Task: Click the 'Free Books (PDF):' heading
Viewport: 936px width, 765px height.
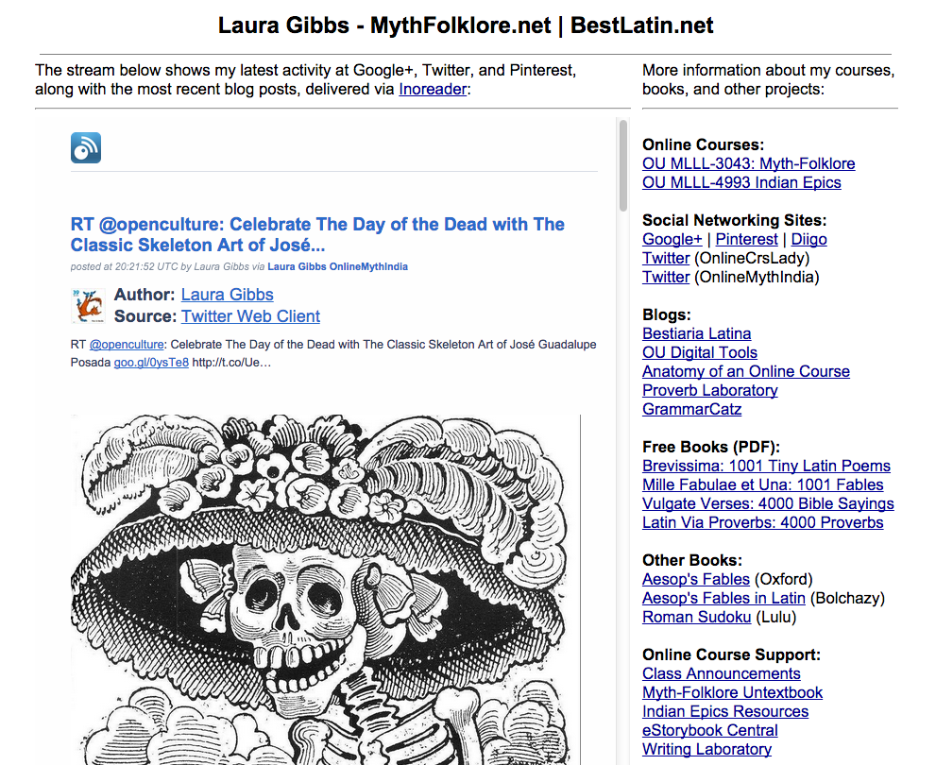Action: pos(711,447)
